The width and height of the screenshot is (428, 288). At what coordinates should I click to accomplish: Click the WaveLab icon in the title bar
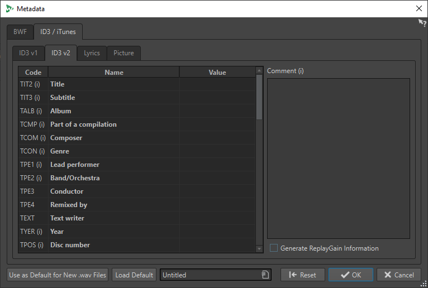click(x=9, y=8)
